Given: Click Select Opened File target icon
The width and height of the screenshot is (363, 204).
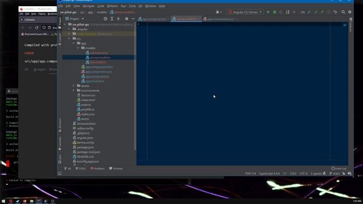Looking at the screenshot, I should point(105,19).
